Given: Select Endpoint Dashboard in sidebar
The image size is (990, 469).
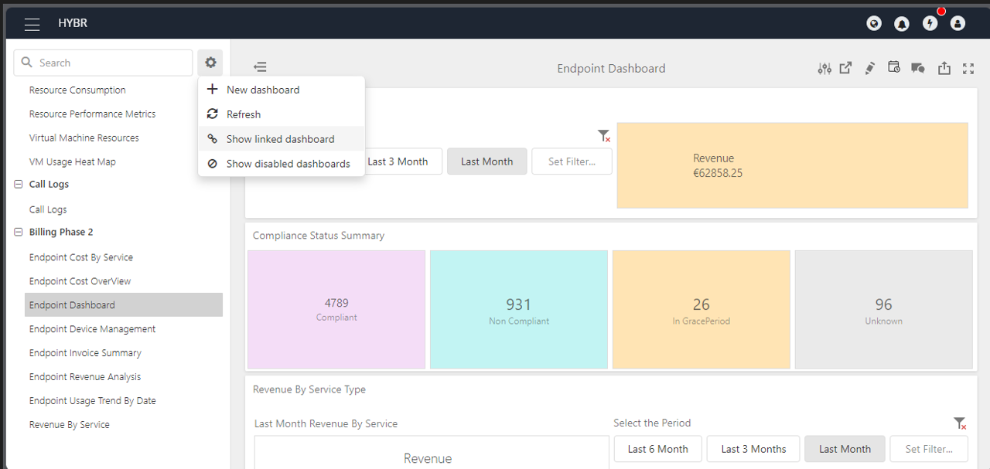Looking at the screenshot, I should 124,305.
